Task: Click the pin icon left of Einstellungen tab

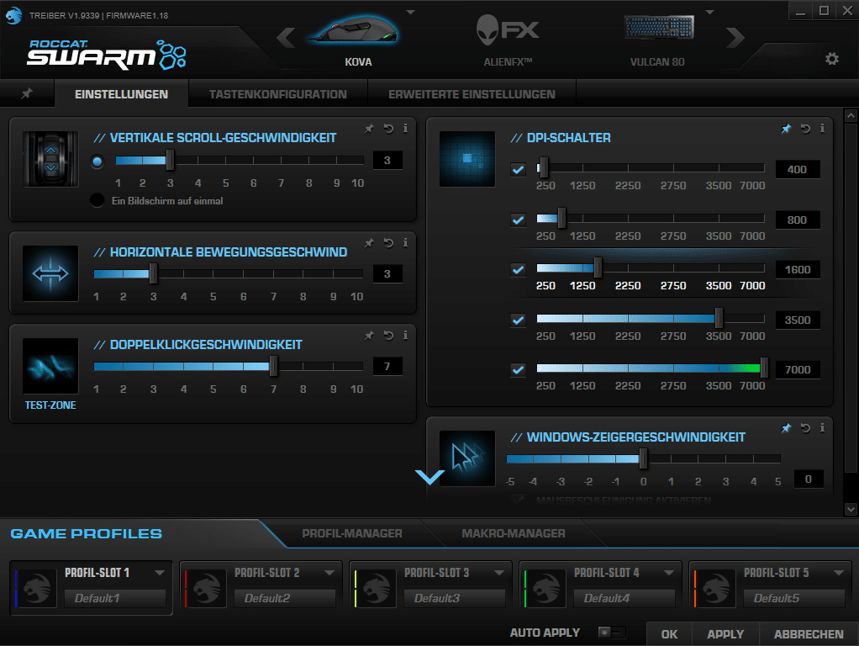Action: pyautogui.click(x=27, y=94)
